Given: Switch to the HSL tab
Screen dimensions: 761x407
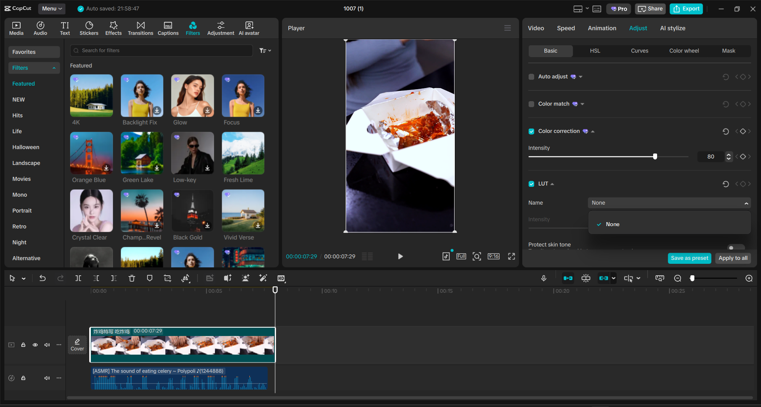Looking at the screenshot, I should (595, 51).
